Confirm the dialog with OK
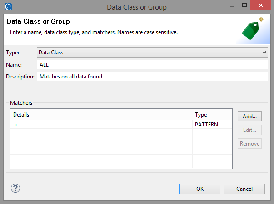The image size is (274, 204). point(200,189)
